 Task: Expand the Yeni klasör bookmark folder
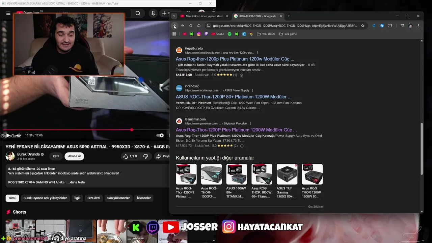tap(266, 34)
